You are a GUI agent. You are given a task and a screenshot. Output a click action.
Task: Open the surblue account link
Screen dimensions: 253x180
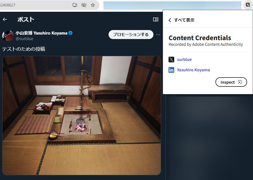[x=184, y=59]
